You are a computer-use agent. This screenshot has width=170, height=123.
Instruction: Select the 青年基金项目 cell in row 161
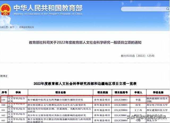[x=102, y=110]
